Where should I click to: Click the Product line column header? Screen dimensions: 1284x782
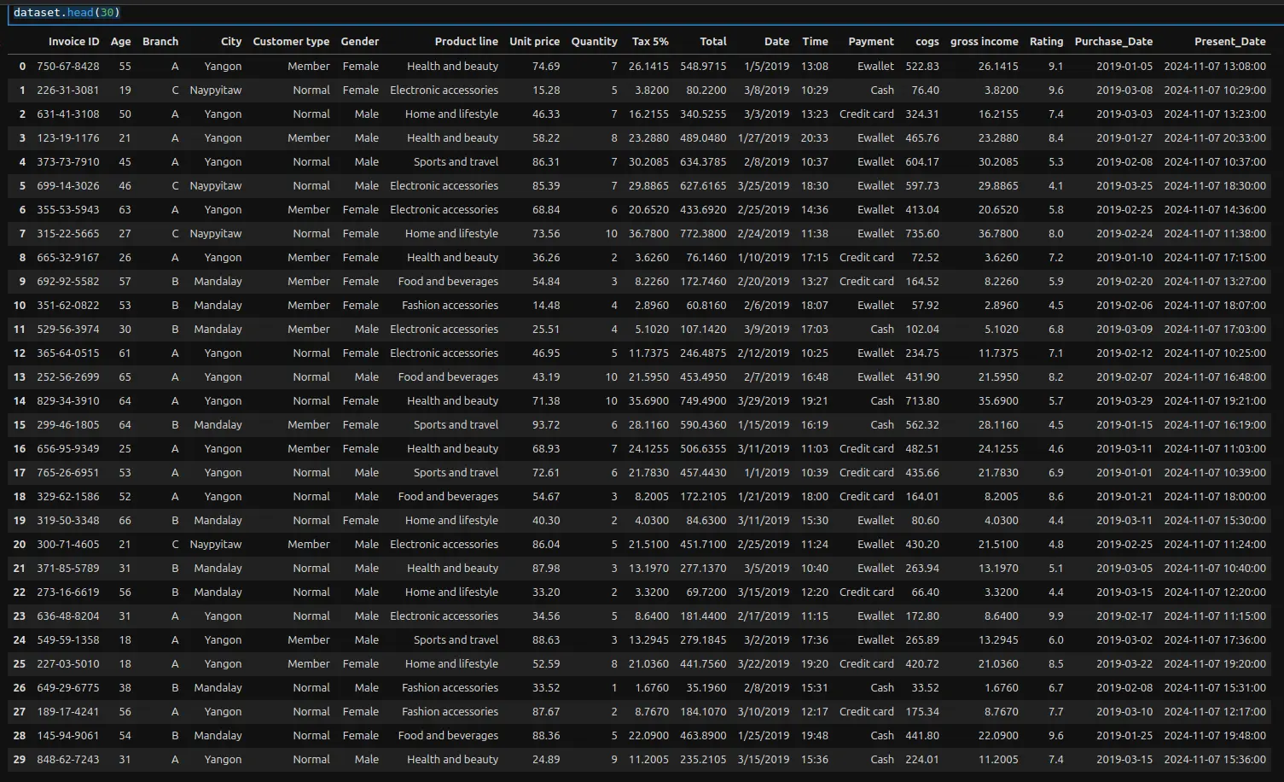click(x=467, y=41)
